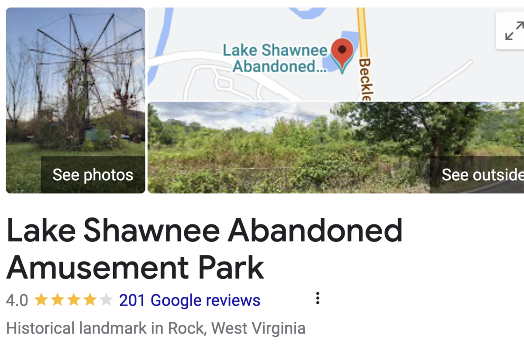This screenshot has height=348, width=524.
Task: Open the 201 Google reviews link
Action: 190,300
